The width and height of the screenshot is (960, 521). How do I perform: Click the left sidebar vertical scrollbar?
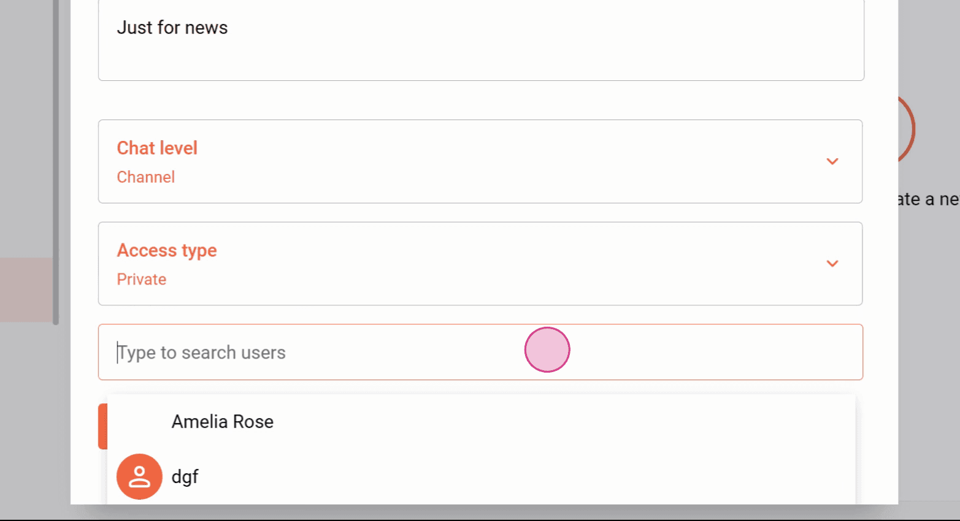pyautogui.click(x=56, y=162)
